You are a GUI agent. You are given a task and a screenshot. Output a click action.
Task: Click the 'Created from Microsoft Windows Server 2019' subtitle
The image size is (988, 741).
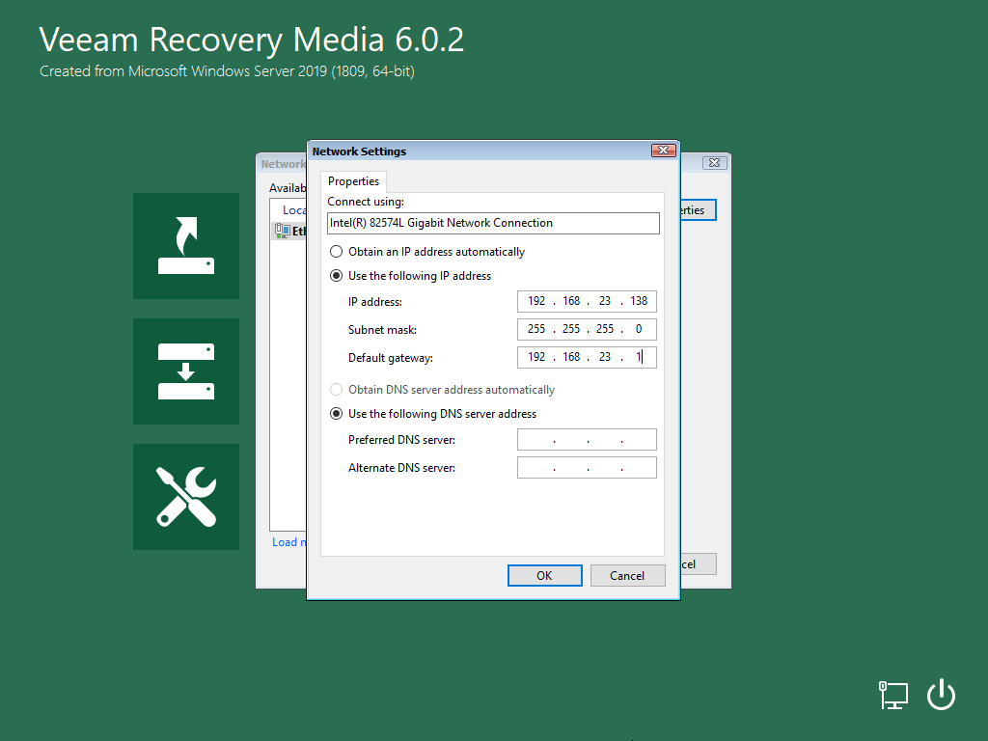coord(227,71)
